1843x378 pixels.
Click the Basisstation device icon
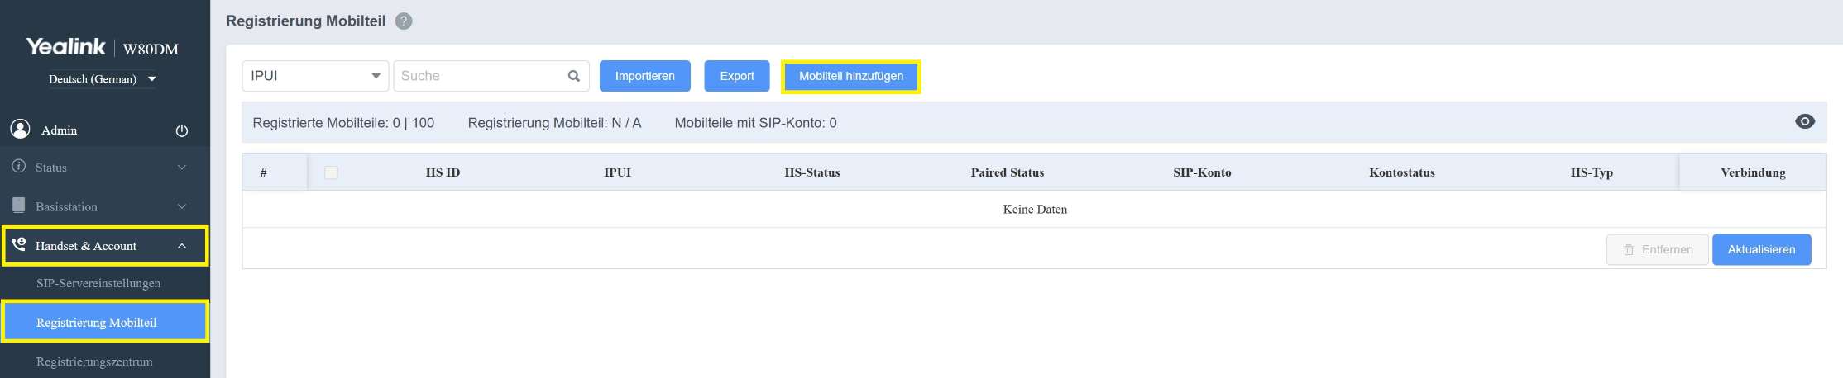[x=18, y=206]
